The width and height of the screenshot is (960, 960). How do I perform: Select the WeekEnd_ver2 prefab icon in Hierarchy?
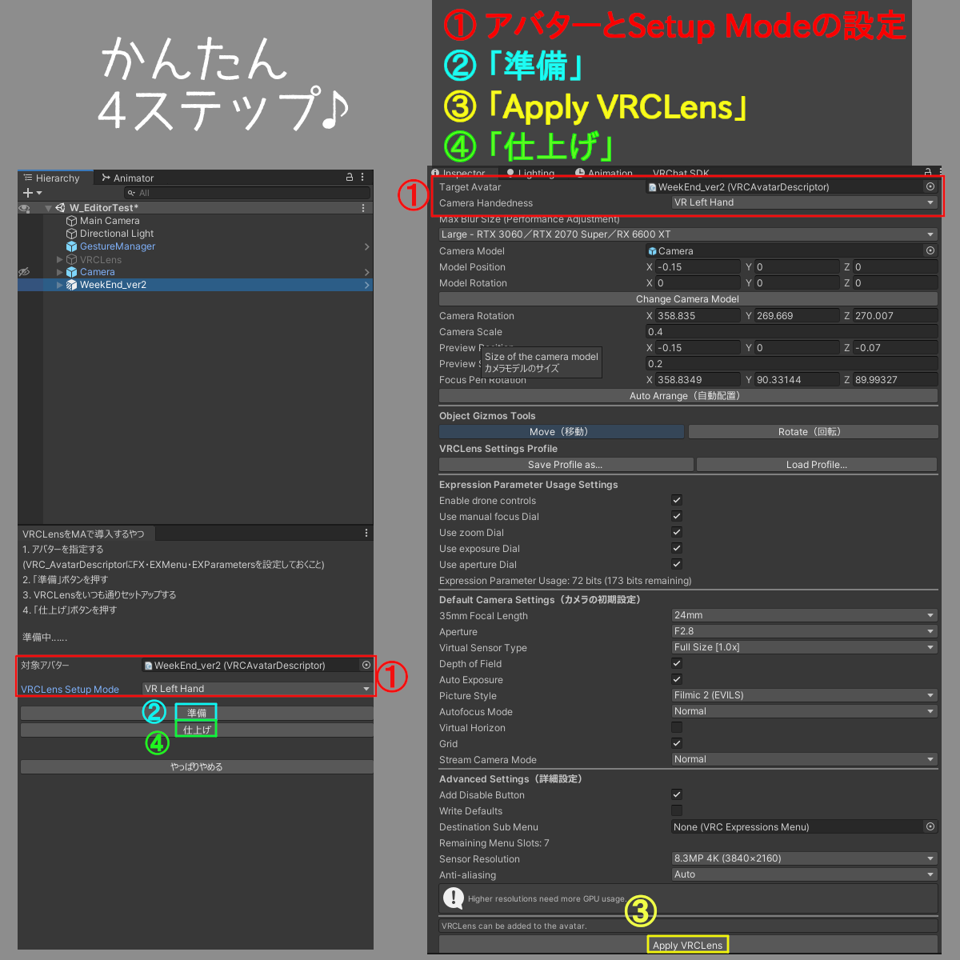click(70, 285)
